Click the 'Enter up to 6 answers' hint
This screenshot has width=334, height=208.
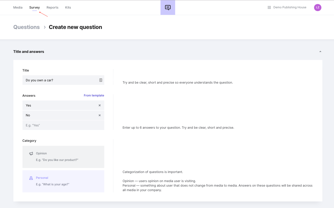coord(178,128)
